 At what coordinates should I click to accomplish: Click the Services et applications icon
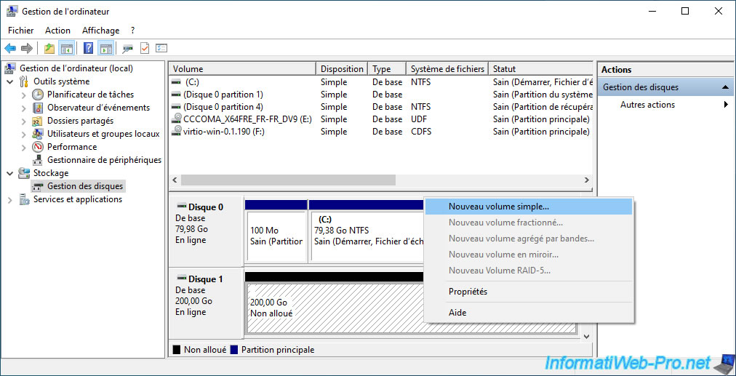[x=24, y=199]
